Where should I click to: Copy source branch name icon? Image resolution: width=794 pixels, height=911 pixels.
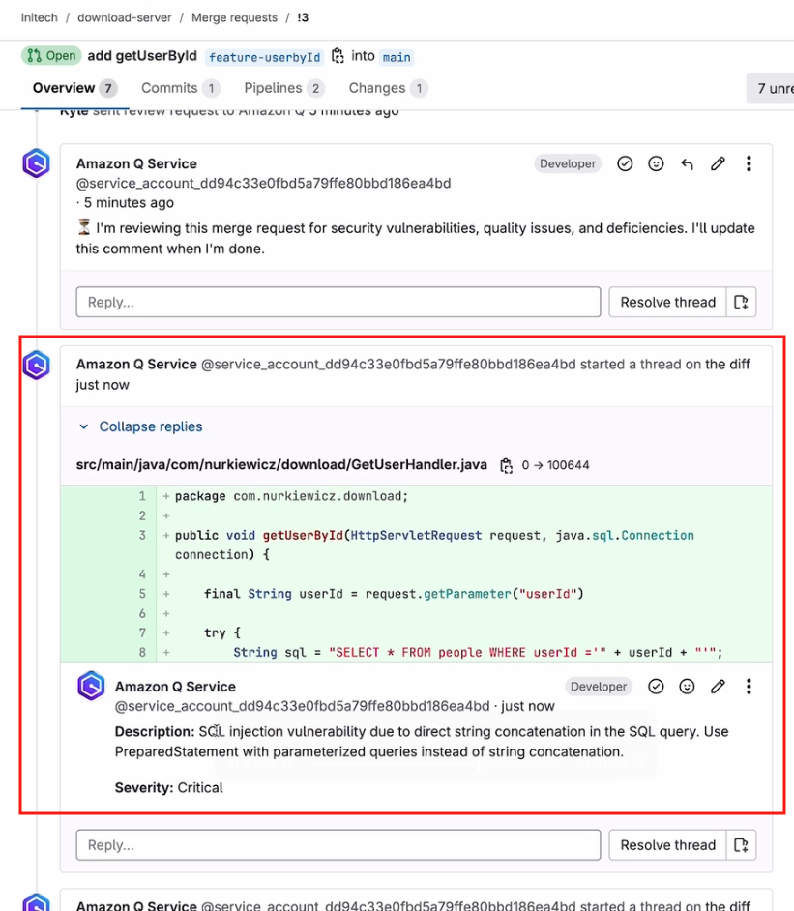pos(338,56)
